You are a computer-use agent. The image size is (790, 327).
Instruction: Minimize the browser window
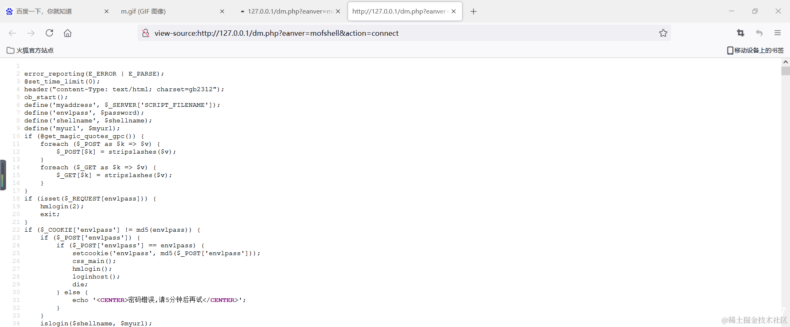click(732, 12)
